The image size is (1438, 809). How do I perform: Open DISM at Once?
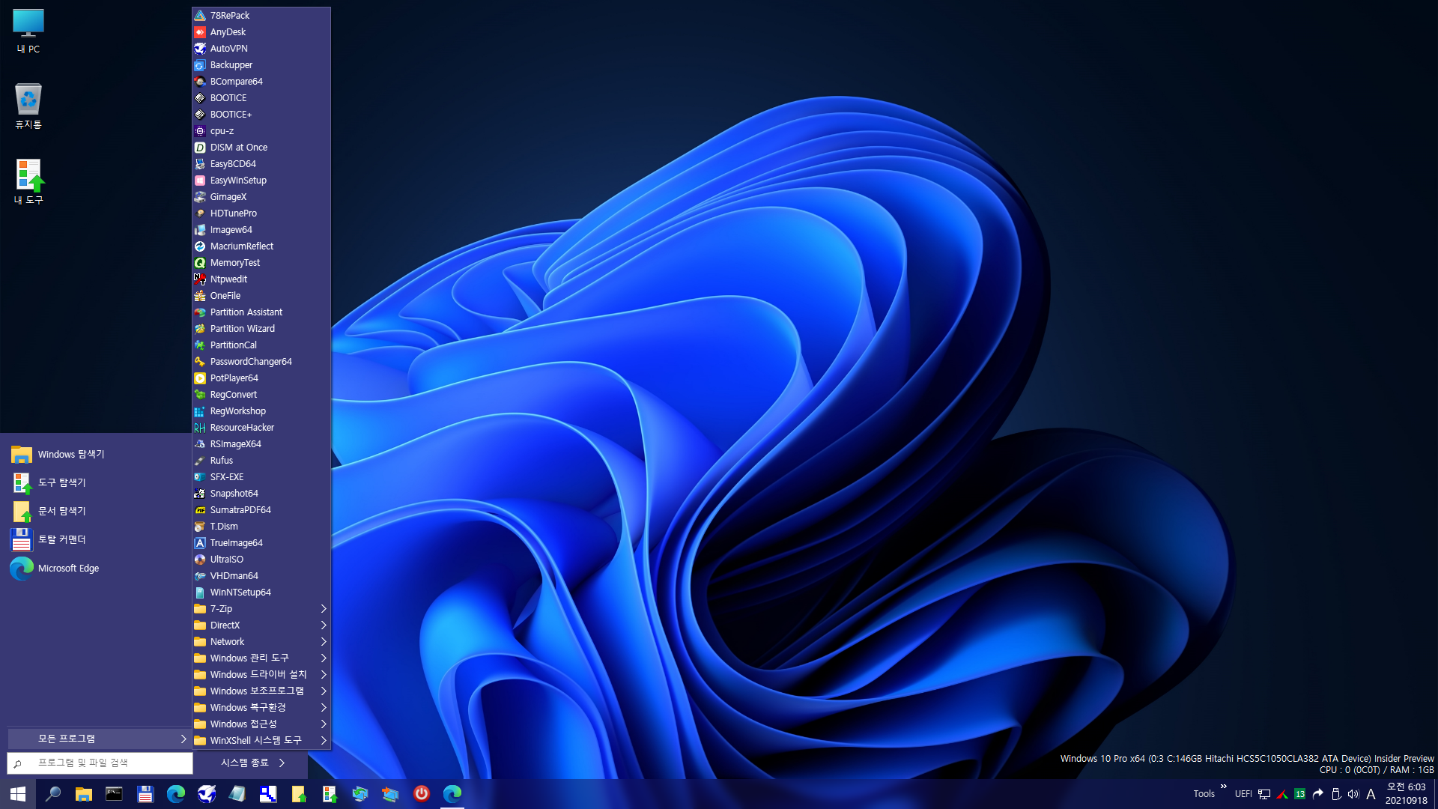(x=261, y=147)
